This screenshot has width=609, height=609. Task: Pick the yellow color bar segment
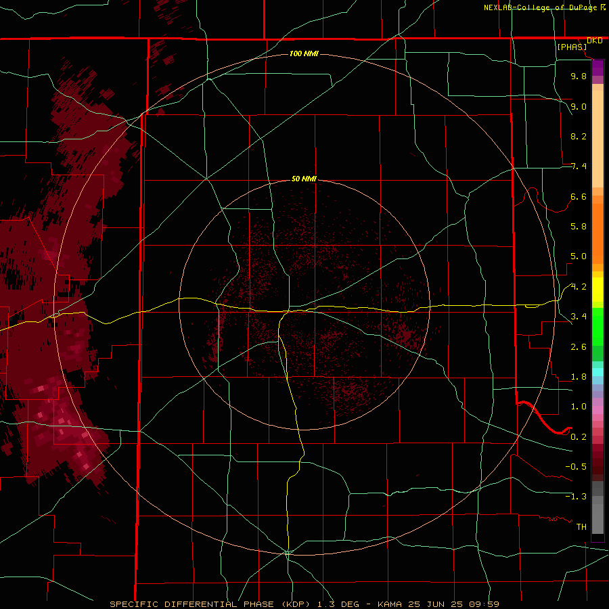coord(597,289)
